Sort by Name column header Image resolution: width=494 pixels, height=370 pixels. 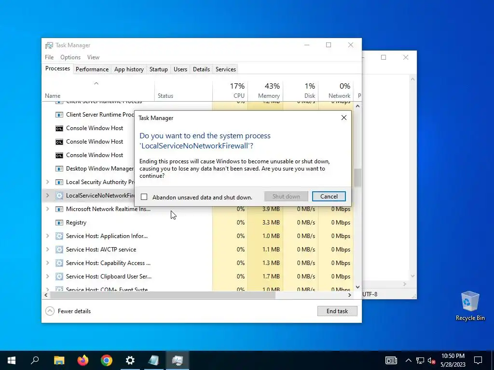point(98,91)
